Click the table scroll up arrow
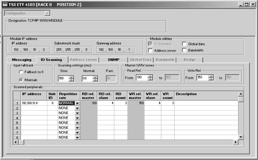This screenshot has height=160, width=258. [241, 94]
